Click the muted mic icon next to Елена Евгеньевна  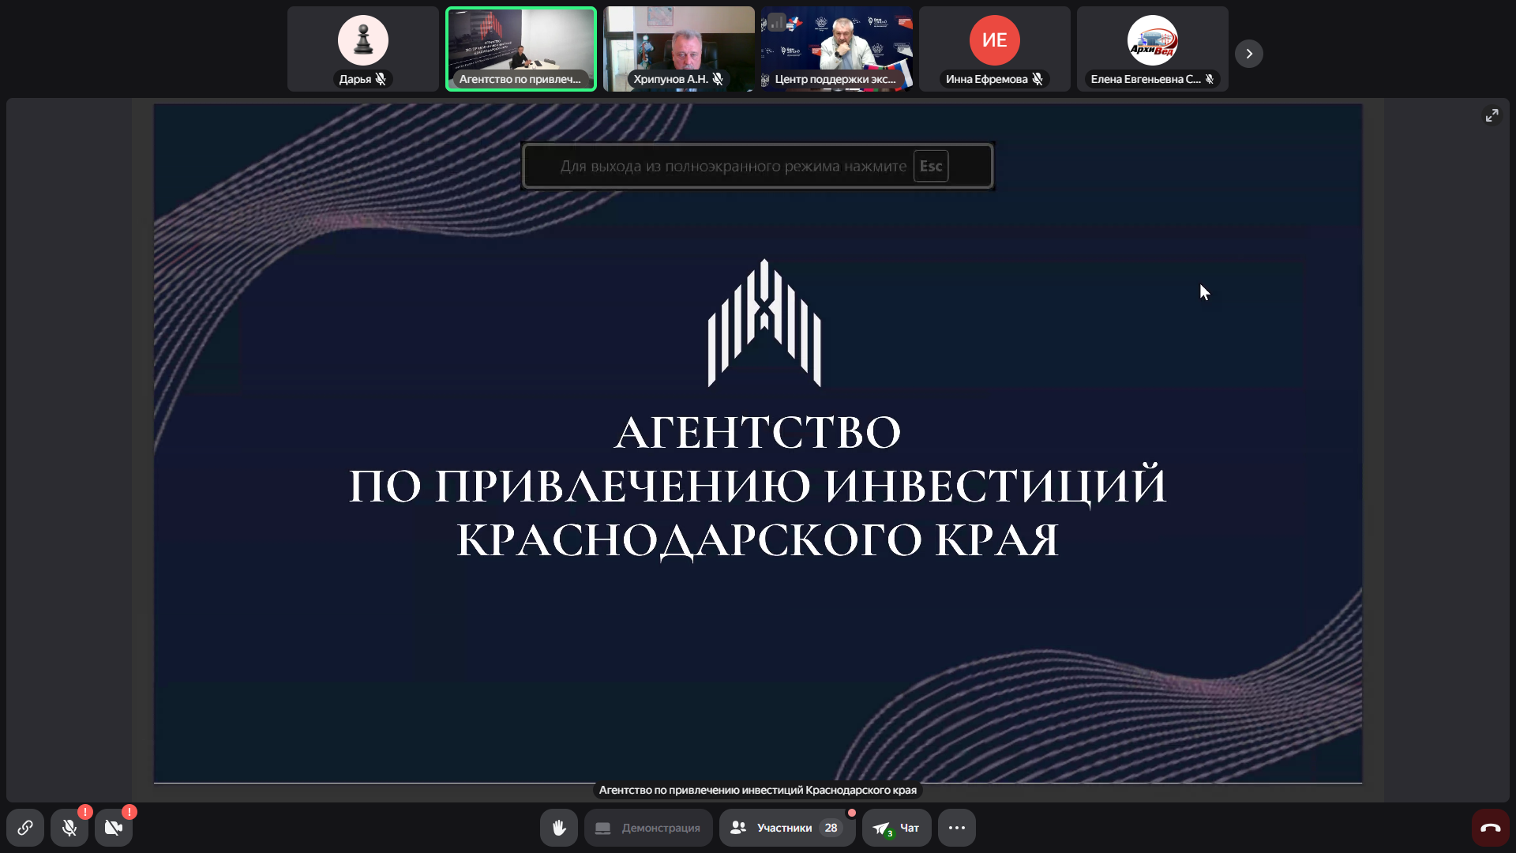pos(1209,79)
